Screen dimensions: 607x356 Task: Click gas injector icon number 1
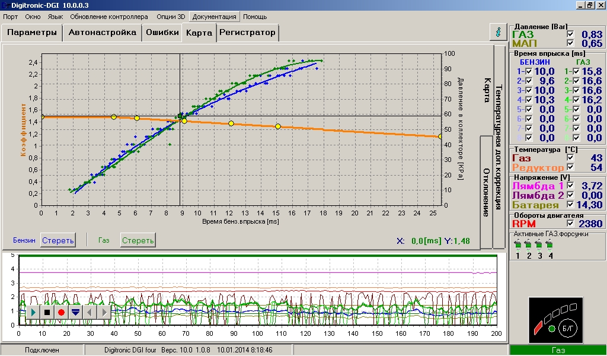click(518, 245)
